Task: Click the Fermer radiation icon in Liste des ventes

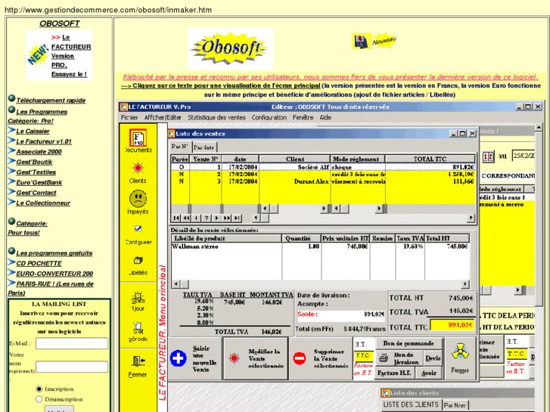Action: pyautogui.click(x=460, y=352)
